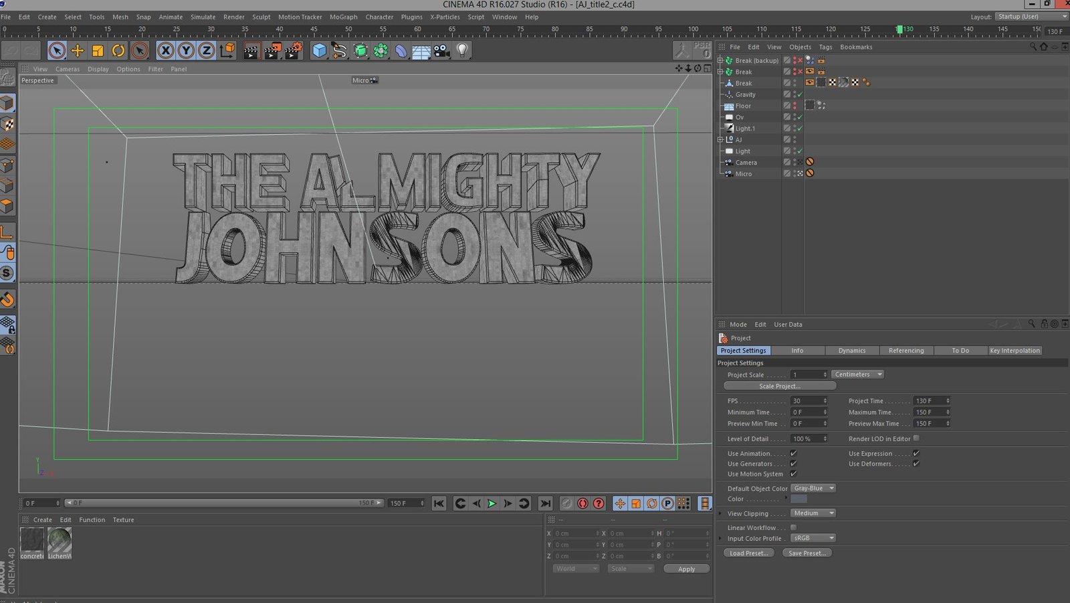The width and height of the screenshot is (1070, 603).
Task: Click the project Color swatch
Action: tap(798, 499)
